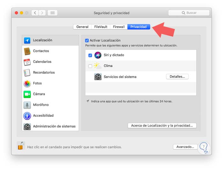Click the Clima weather icon
Viewport: 223px width, 170px height.
point(98,66)
